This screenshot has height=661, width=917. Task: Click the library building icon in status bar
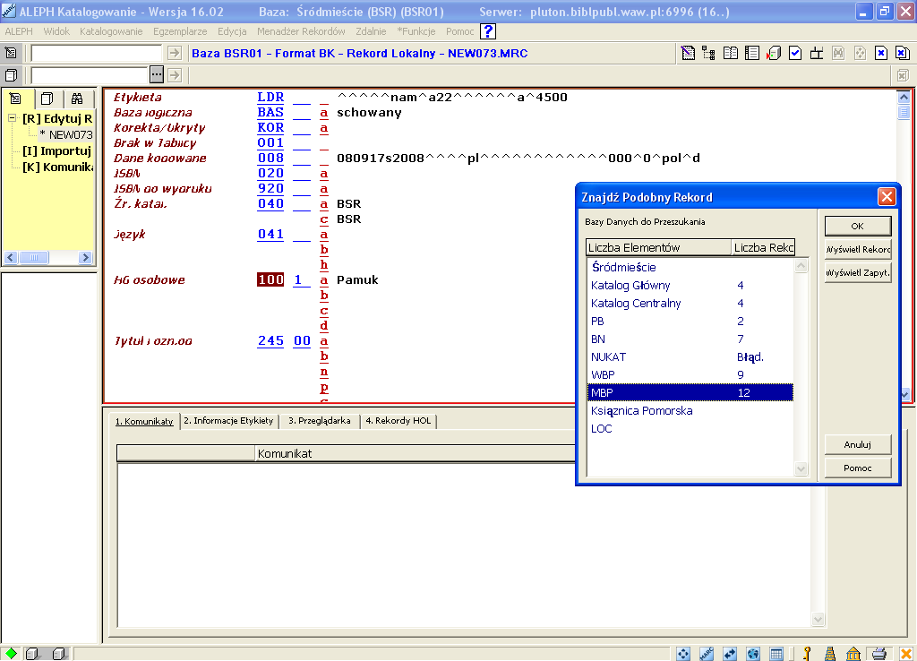coord(853,654)
